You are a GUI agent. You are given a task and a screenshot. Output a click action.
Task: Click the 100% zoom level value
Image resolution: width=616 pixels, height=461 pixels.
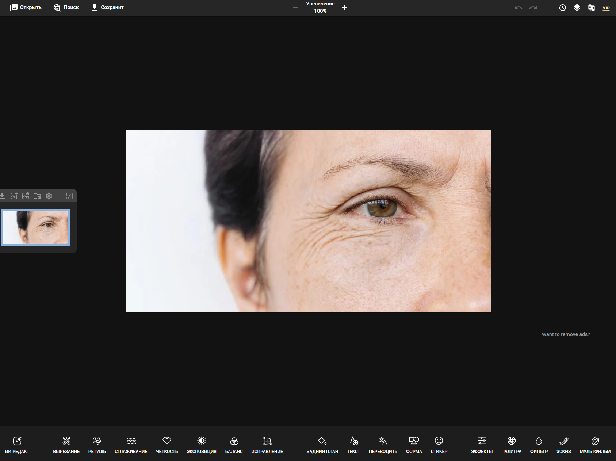coord(320,11)
